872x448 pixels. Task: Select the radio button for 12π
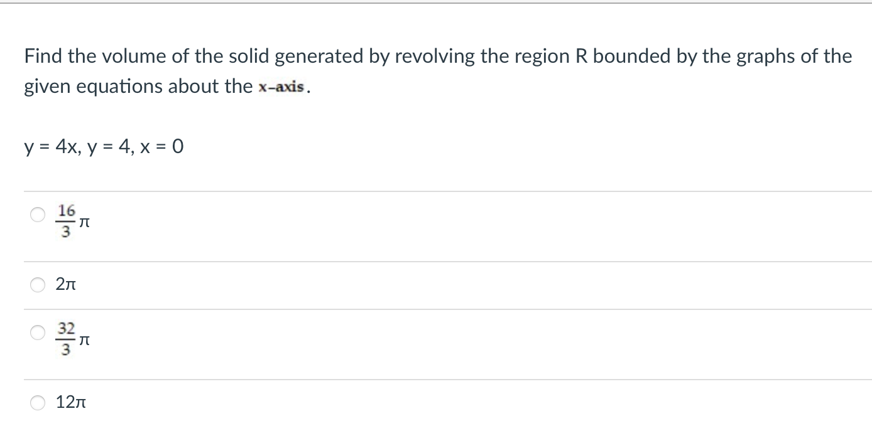pos(38,403)
